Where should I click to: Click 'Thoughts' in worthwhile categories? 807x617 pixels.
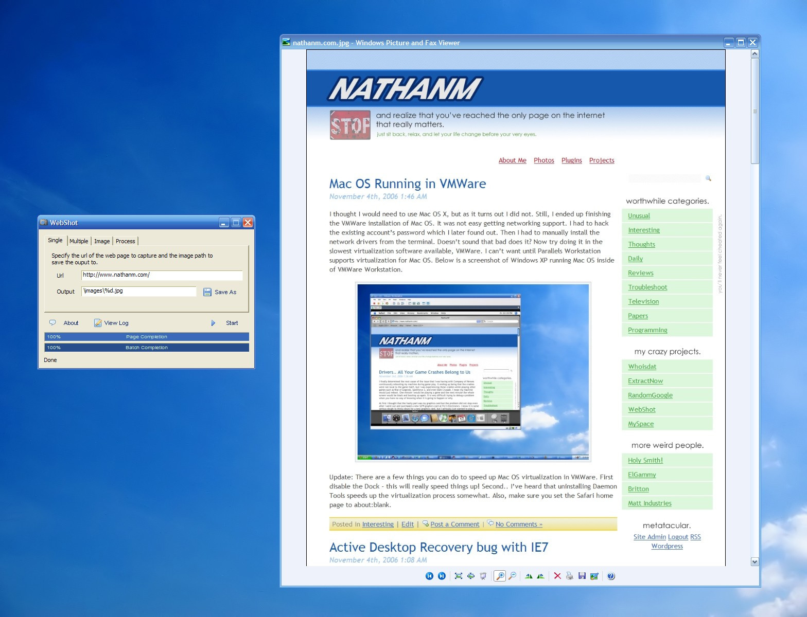(641, 244)
